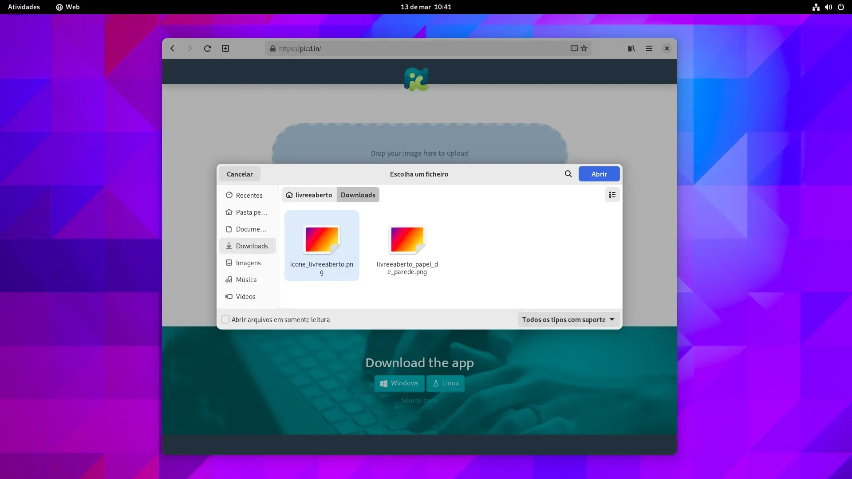The image size is (852, 479).
Task: Open Imagens in the sidebar
Action: 247,263
